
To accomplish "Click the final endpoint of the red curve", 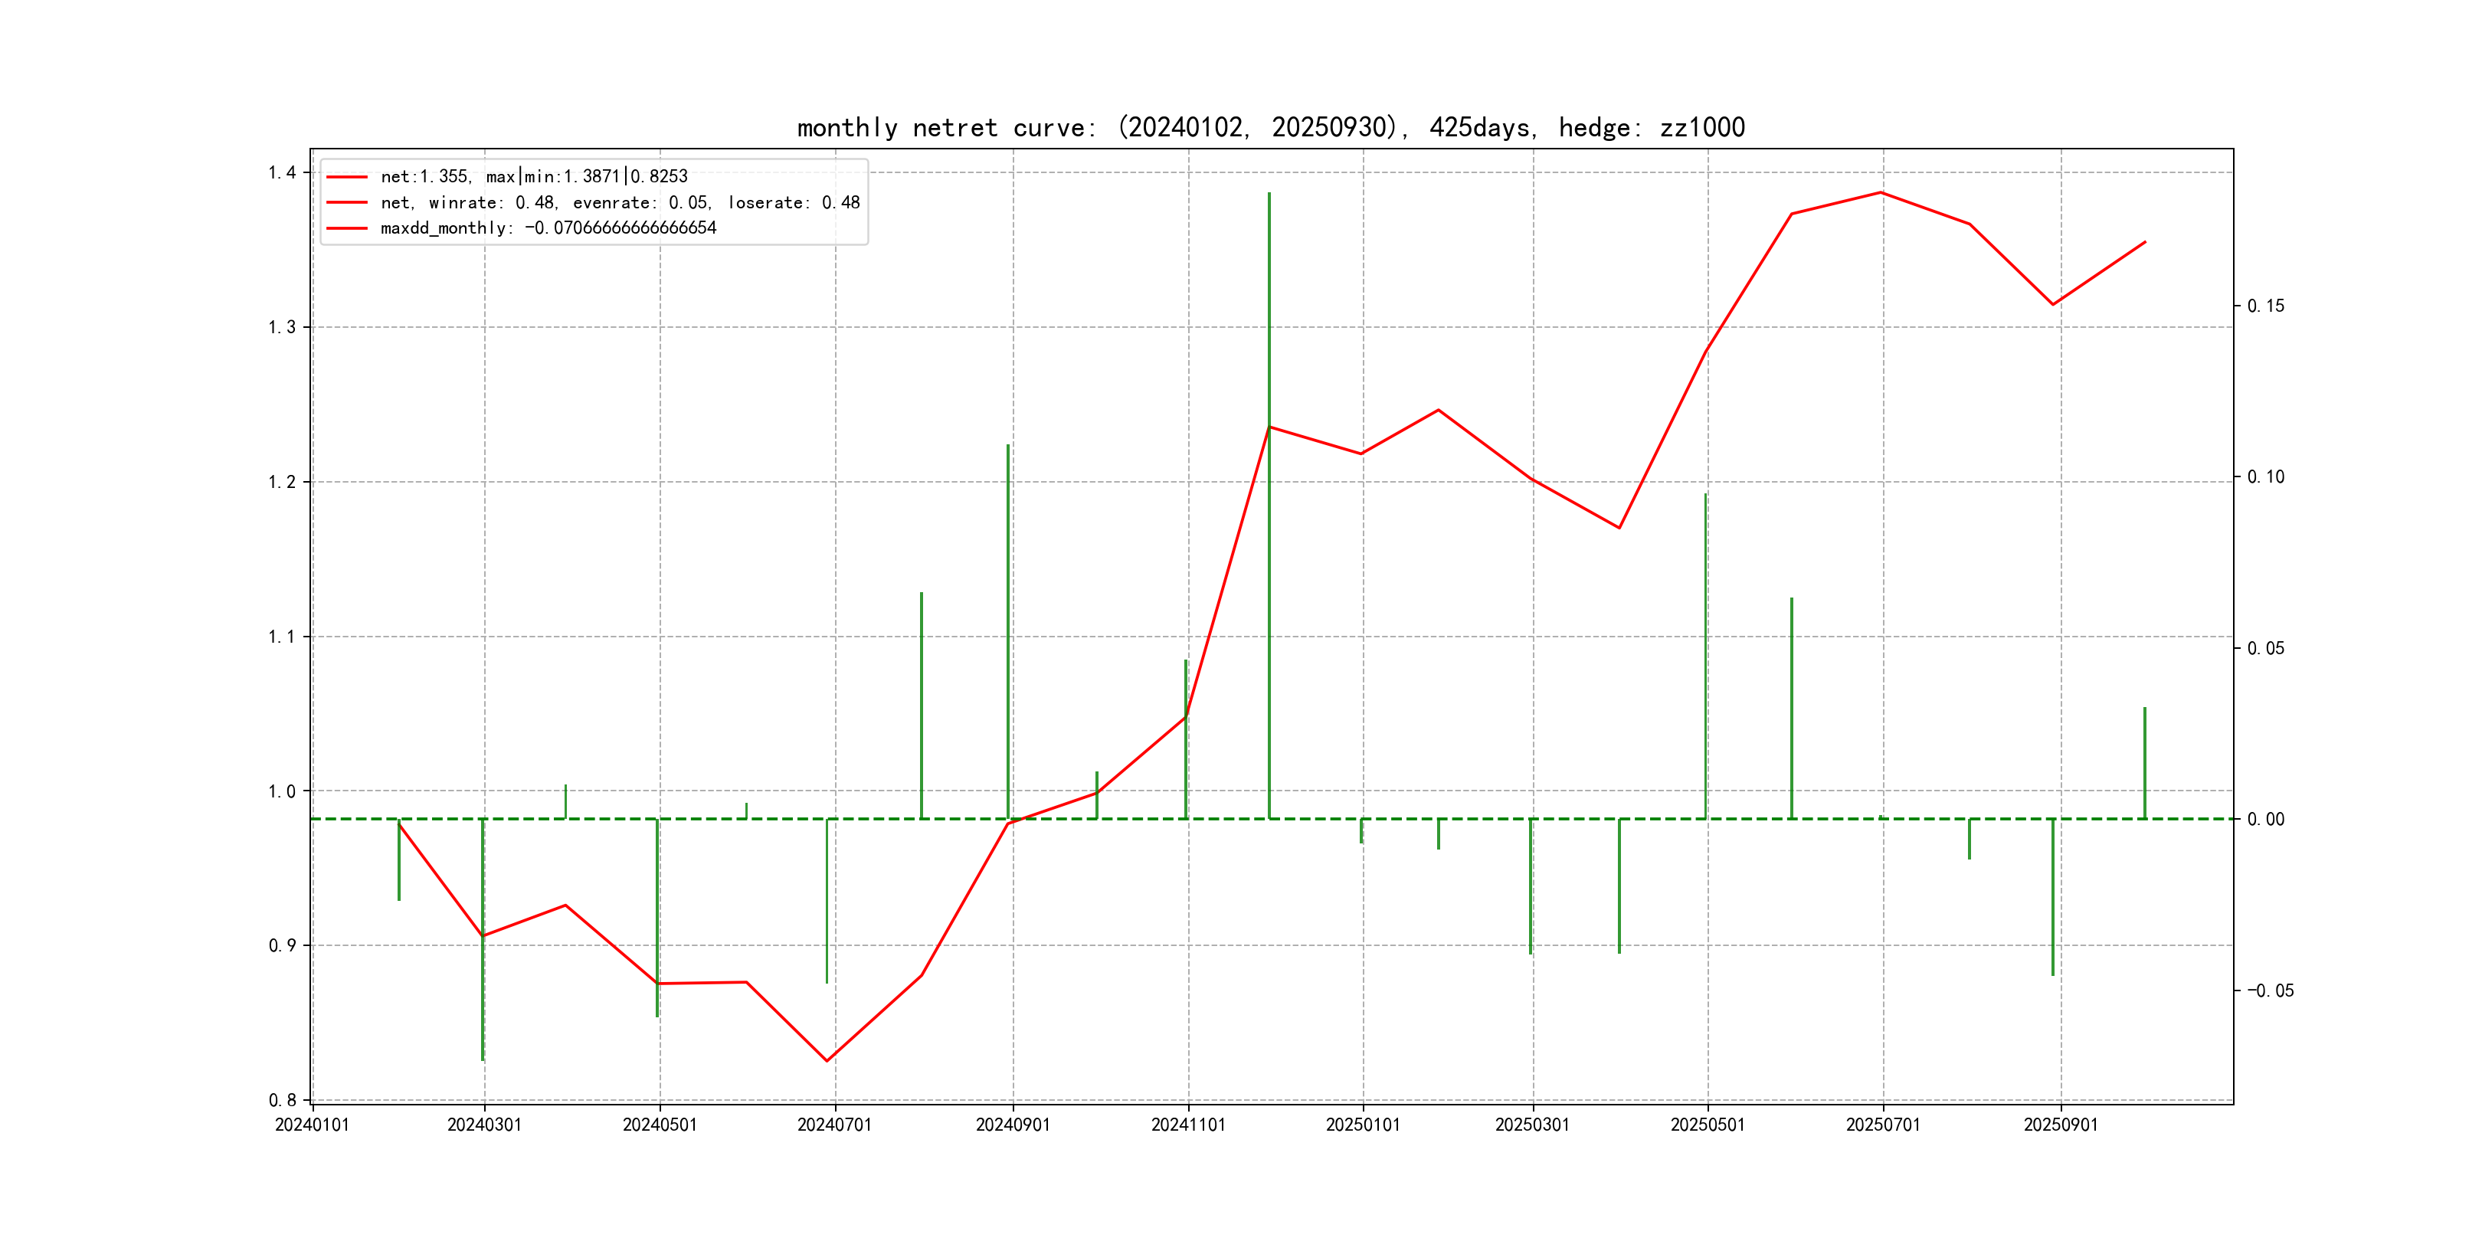I will (x=2145, y=242).
